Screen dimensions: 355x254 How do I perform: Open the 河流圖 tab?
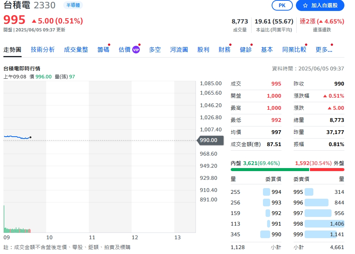pyautogui.click(x=179, y=50)
